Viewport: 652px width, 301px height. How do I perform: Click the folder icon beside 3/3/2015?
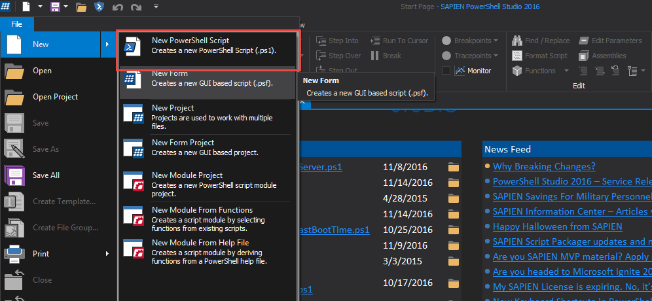[x=454, y=262]
